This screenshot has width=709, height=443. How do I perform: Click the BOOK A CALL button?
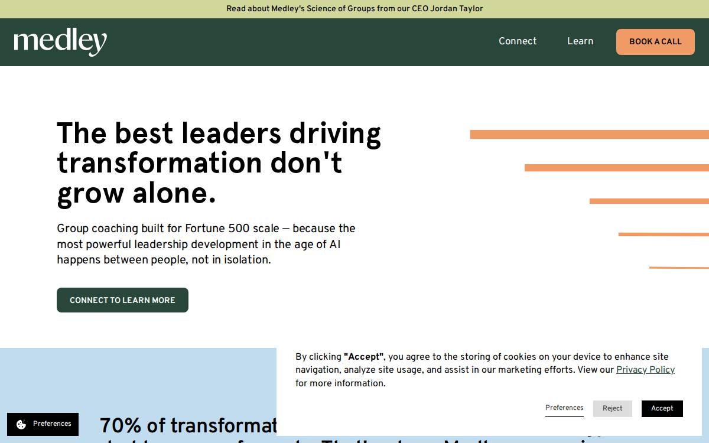(655, 42)
